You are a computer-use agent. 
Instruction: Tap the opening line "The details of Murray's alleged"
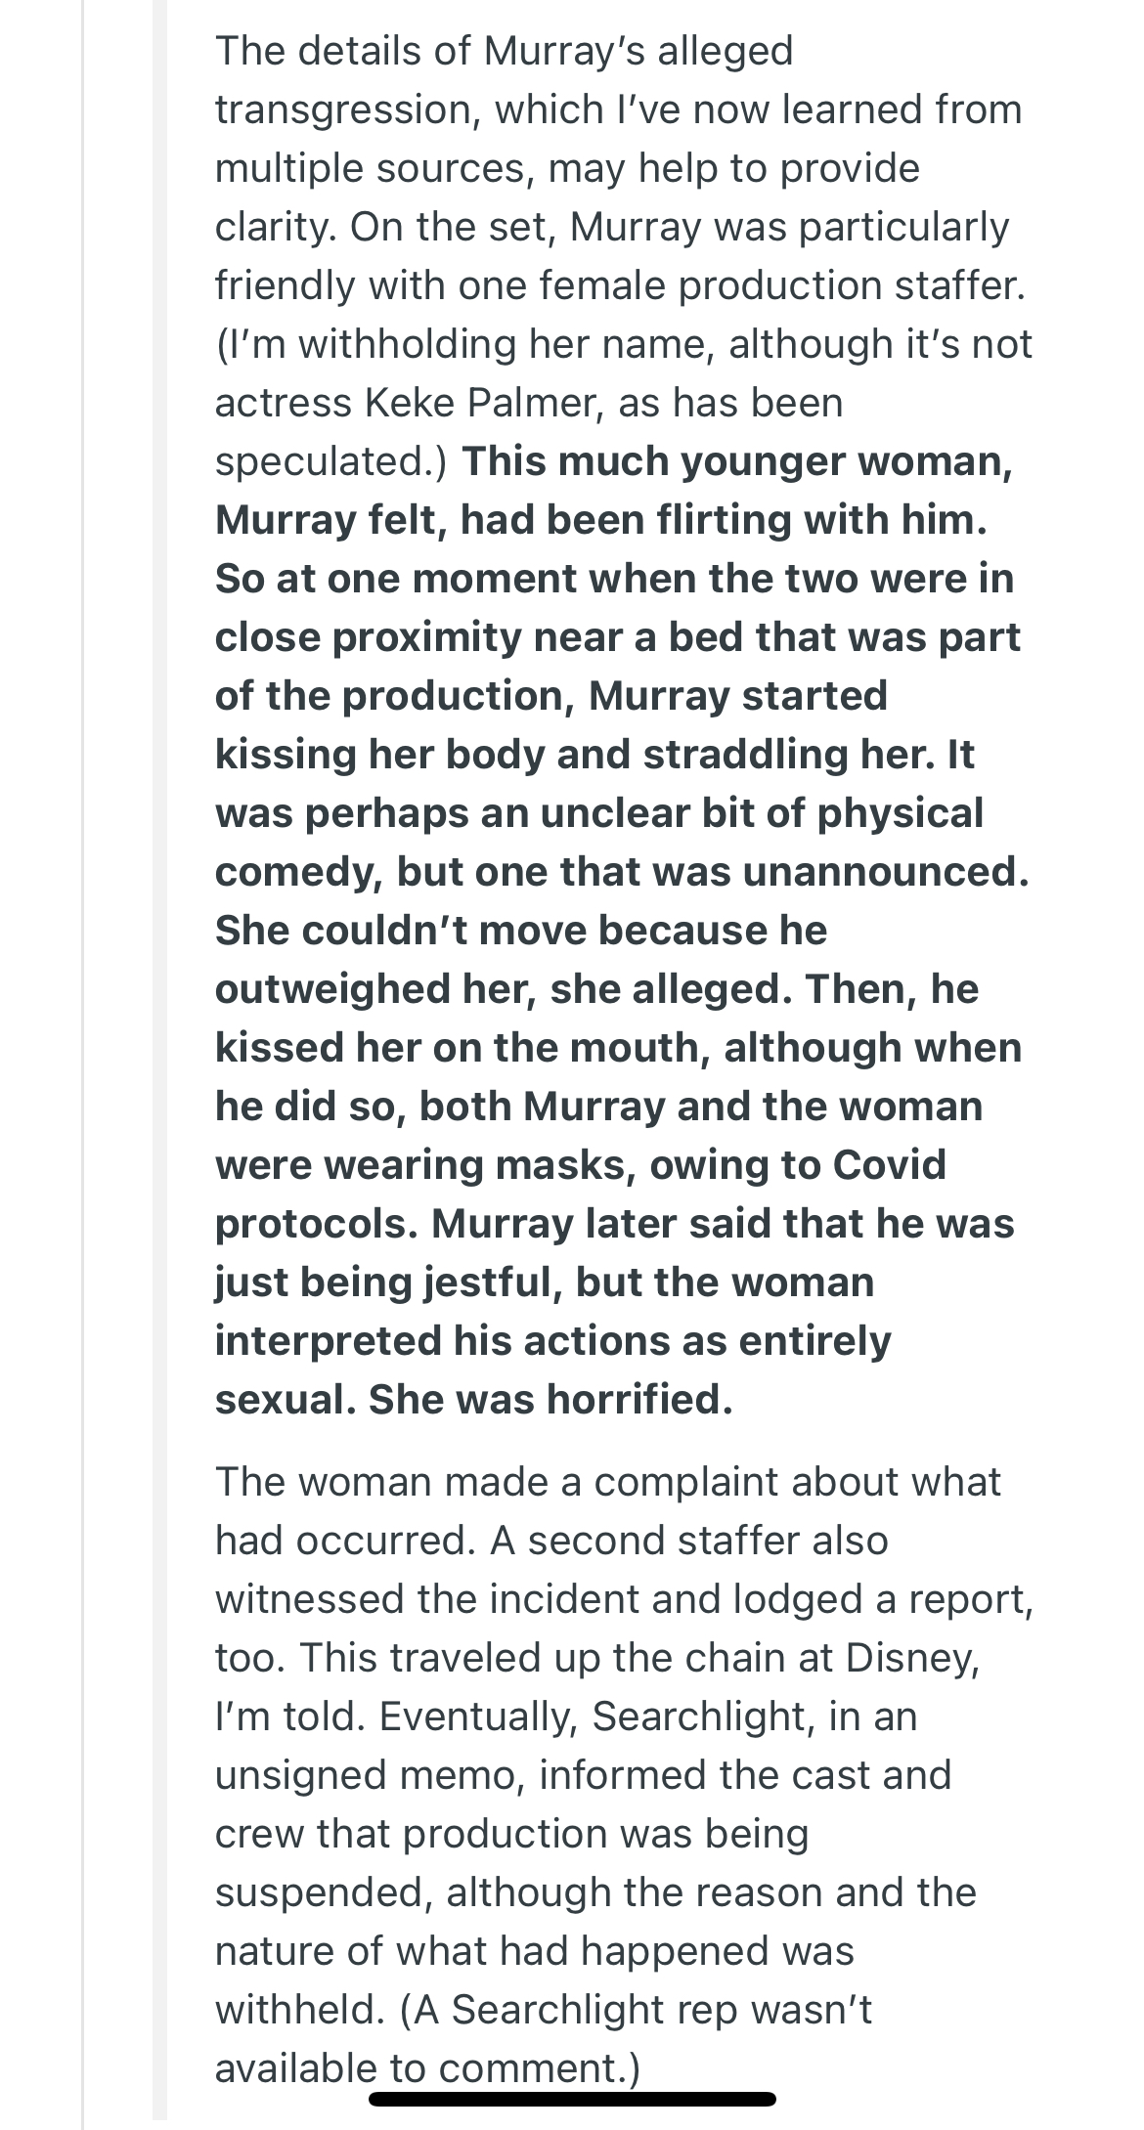point(504,51)
